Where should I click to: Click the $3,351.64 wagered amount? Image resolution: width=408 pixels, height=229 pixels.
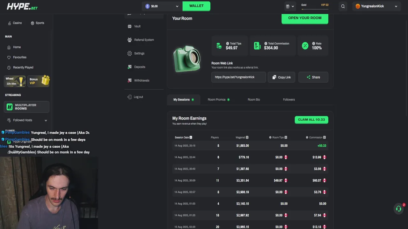click(x=243, y=180)
